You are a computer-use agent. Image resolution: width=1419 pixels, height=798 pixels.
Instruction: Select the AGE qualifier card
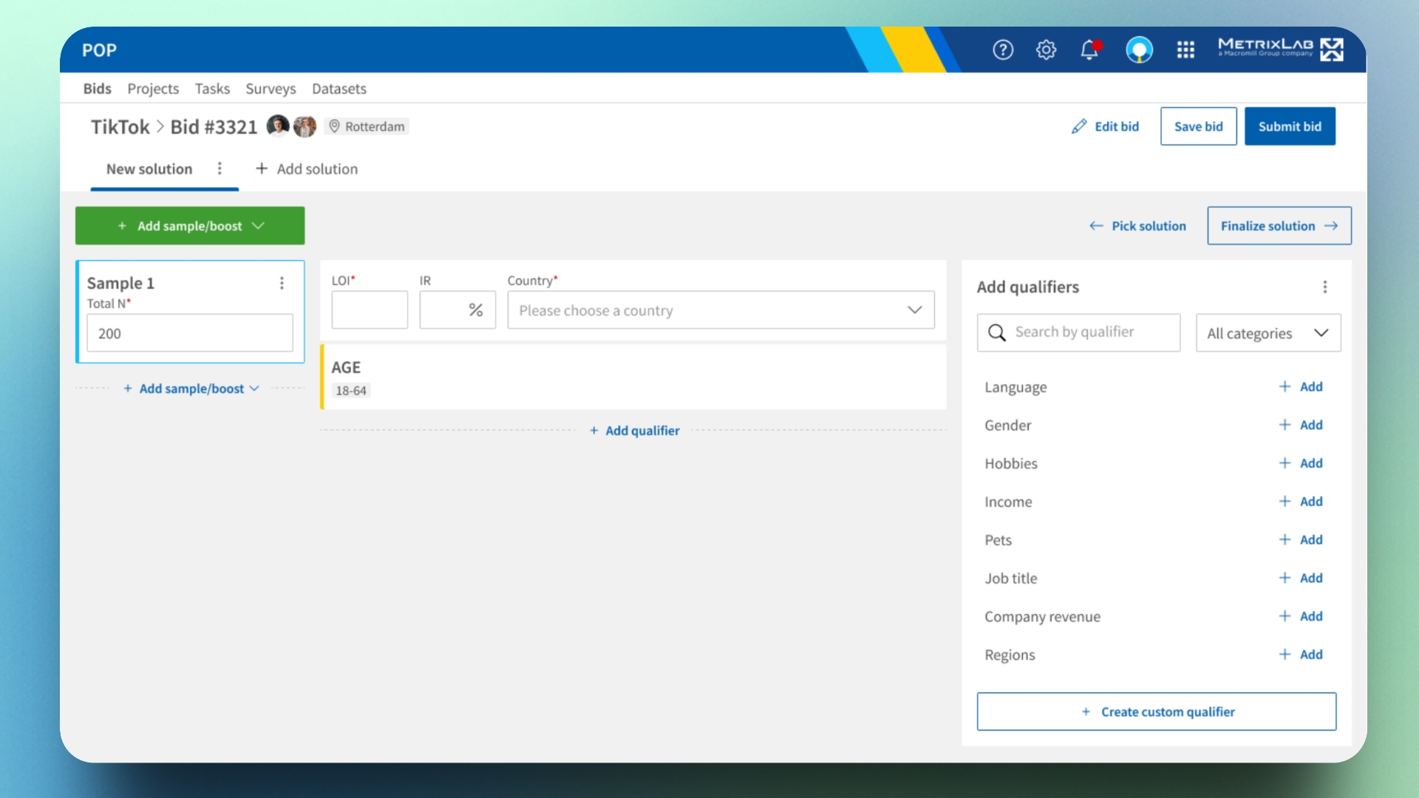633,377
